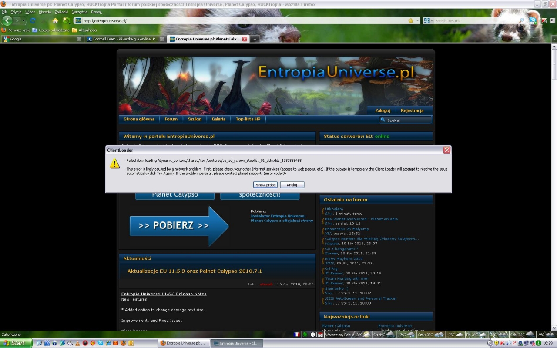Open the Zakładki menu
The image size is (557, 348).
61,12
